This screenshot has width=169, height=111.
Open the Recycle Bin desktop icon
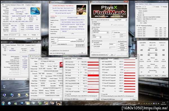coord(4,87)
